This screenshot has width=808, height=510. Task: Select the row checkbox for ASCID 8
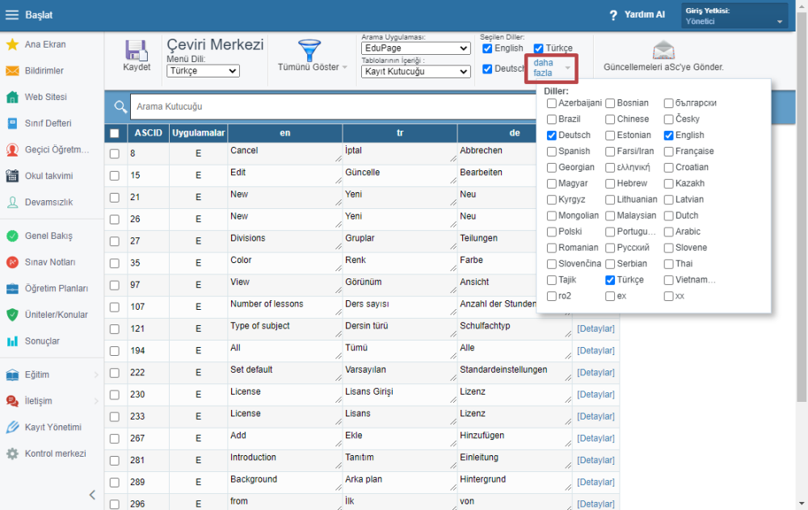115,153
